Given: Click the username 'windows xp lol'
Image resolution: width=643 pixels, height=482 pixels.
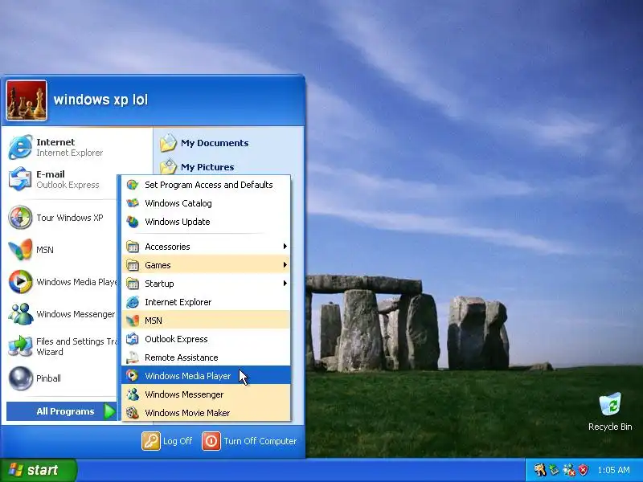Looking at the screenshot, I should (100, 100).
